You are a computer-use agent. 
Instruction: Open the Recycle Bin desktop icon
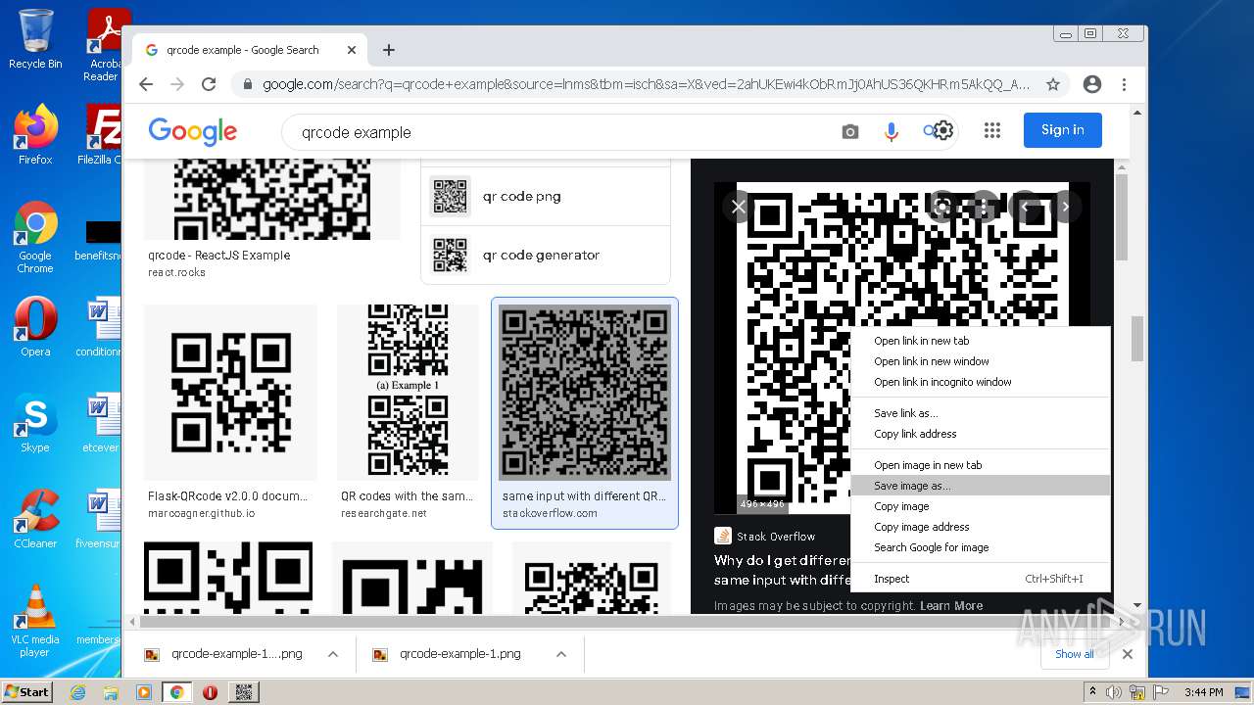pos(35,40)
